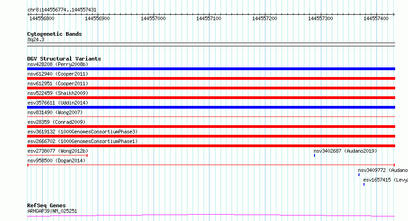Click the thin red line beneath nsv958500
This screenshot has height=221, width=408.
point(211,165)
